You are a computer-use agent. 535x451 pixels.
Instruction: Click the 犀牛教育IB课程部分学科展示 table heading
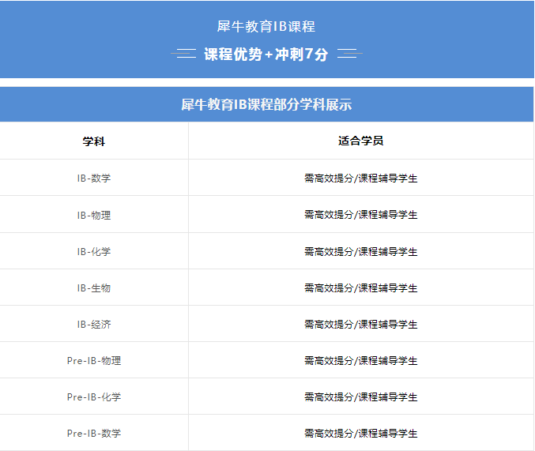266,104
